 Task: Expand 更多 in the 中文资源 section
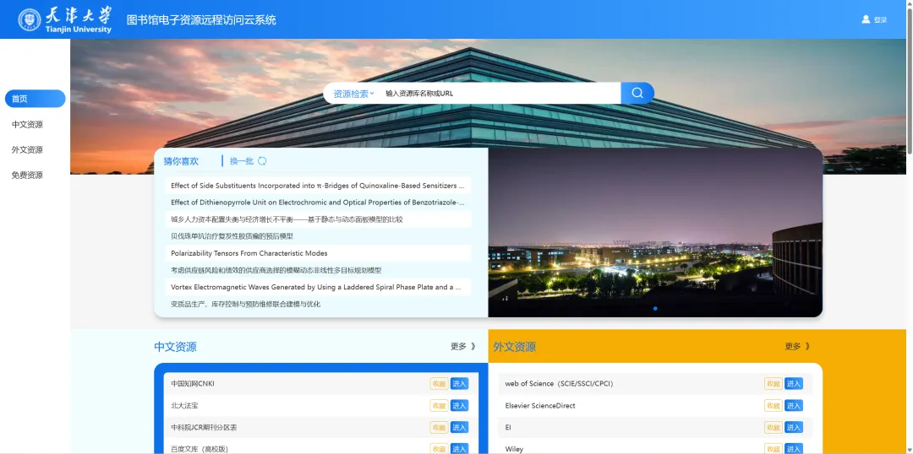pyautogui.click(x=463, y=347)
